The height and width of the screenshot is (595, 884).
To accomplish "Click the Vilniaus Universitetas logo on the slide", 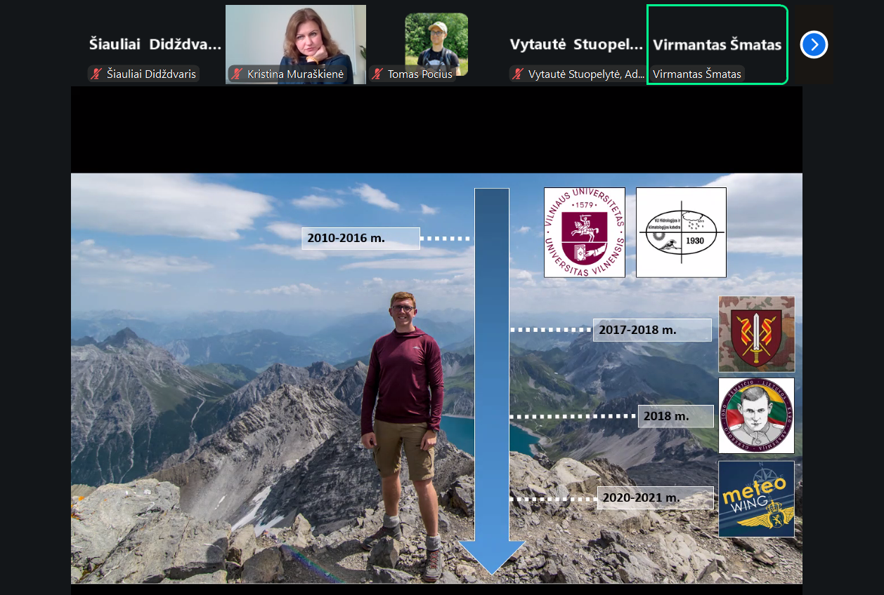I will tap(584, 232).
